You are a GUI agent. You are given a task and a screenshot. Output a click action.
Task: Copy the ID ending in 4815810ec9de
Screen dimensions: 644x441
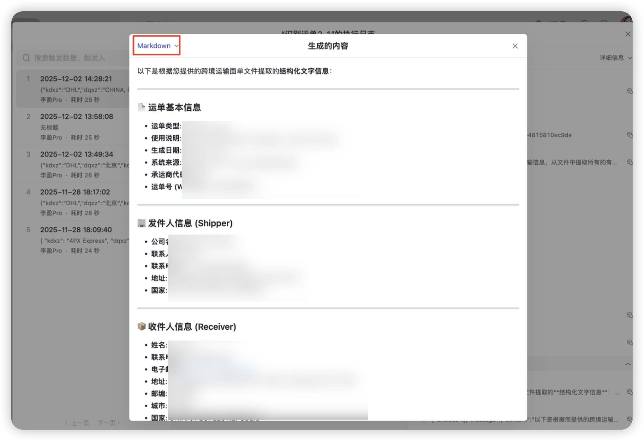(x=629, y=135)
